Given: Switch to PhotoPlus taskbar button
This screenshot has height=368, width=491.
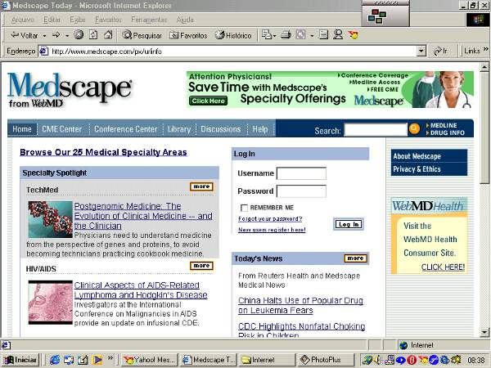Looking at the screenshot, I should click(x=326, y=360).
